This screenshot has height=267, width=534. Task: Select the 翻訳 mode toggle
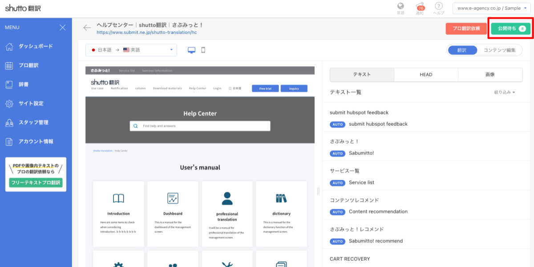coord(463,50)
